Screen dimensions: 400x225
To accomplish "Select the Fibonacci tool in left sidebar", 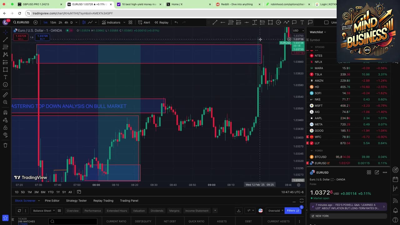I will [5, 47].
